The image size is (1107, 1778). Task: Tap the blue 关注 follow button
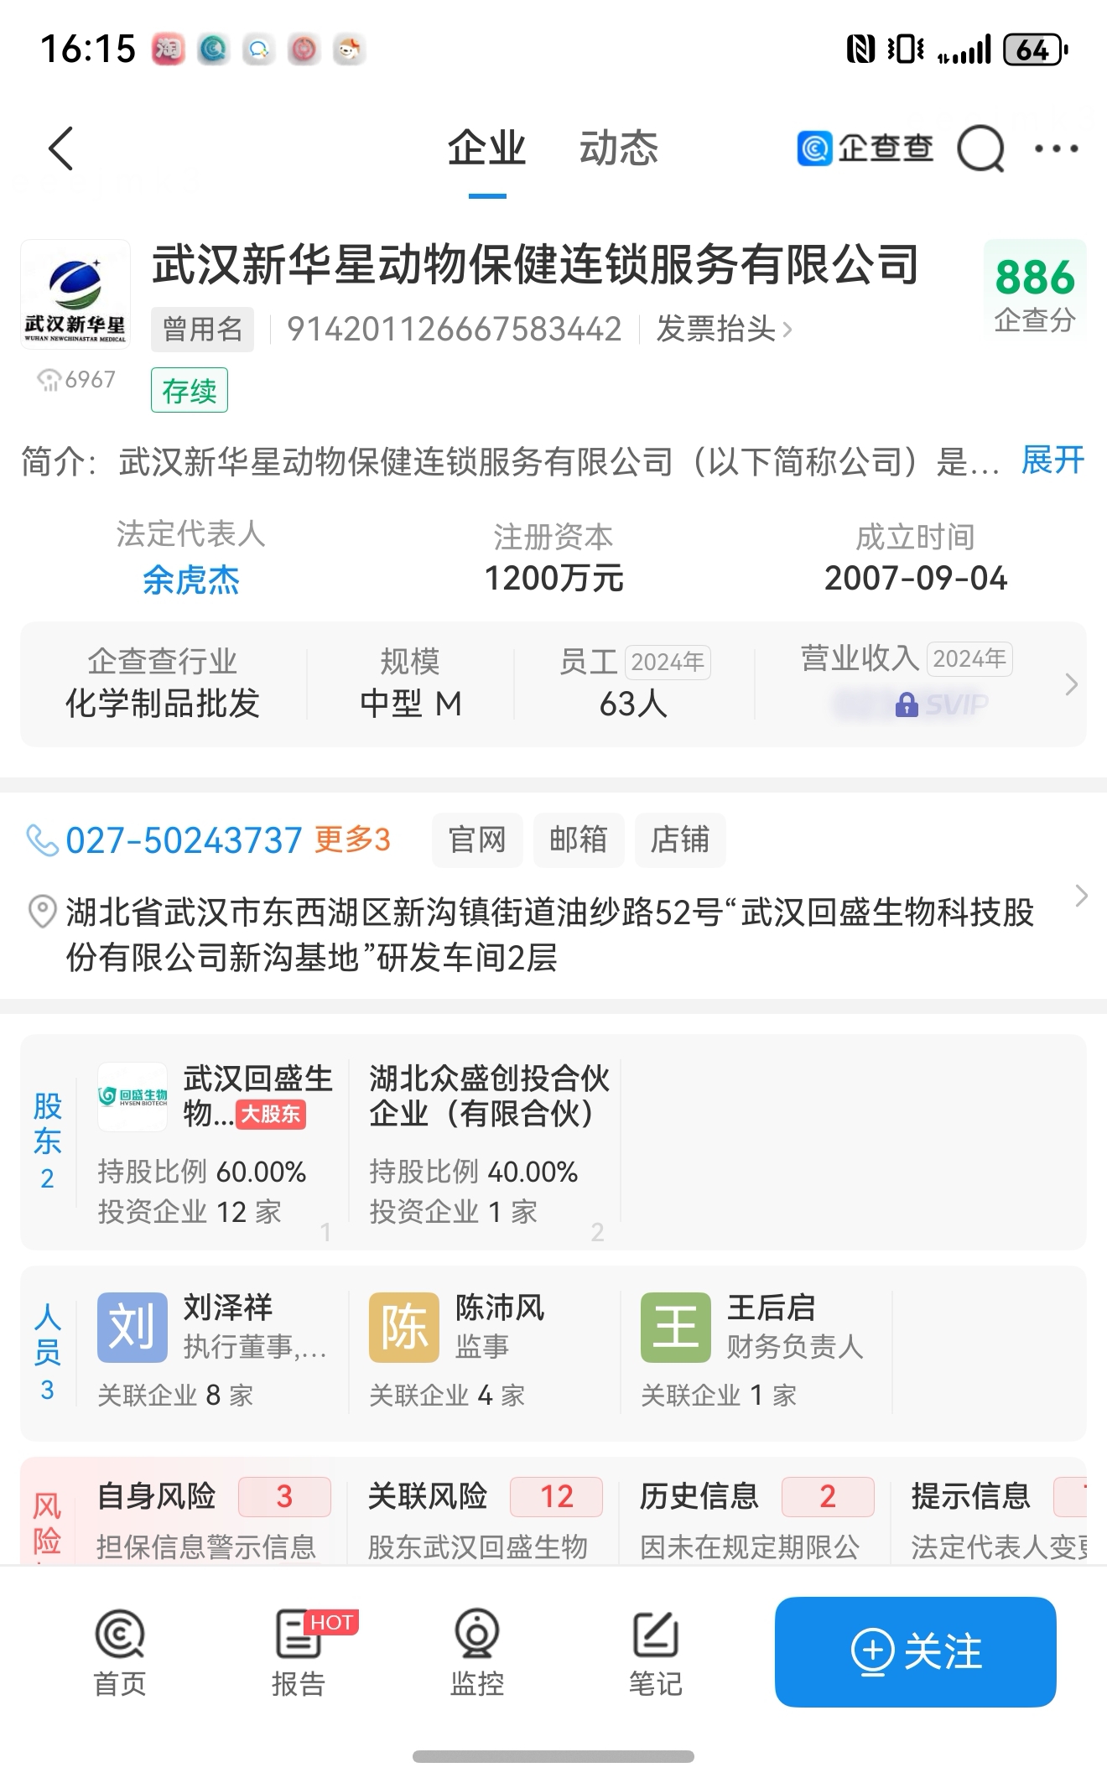tap(915, 1651)
